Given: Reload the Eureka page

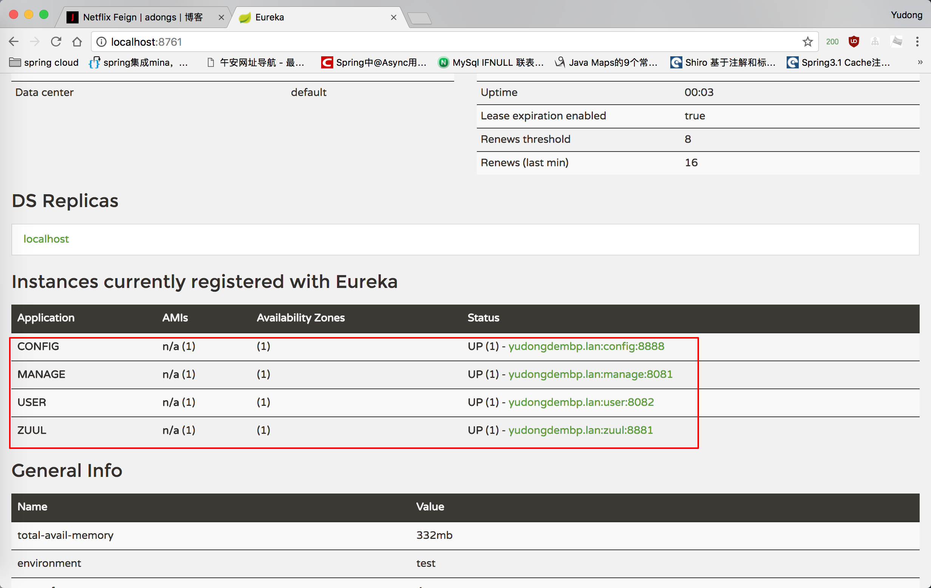Looking at the screenshot, I should 56,42.
